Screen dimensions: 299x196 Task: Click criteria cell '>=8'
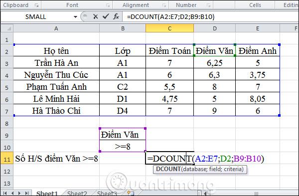tap(123, 147)
